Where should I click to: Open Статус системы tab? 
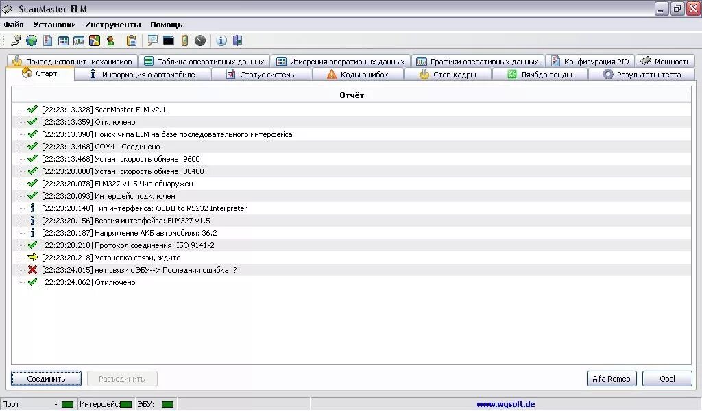coord(261,75)
